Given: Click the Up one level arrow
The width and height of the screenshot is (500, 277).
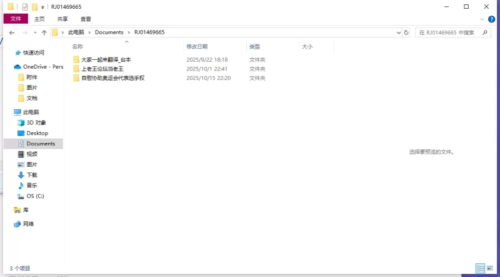Looking at the screenshot, I should [x=44, y=32].
